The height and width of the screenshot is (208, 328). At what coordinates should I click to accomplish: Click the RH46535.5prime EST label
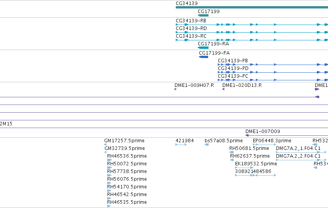[x=127, y=202]
